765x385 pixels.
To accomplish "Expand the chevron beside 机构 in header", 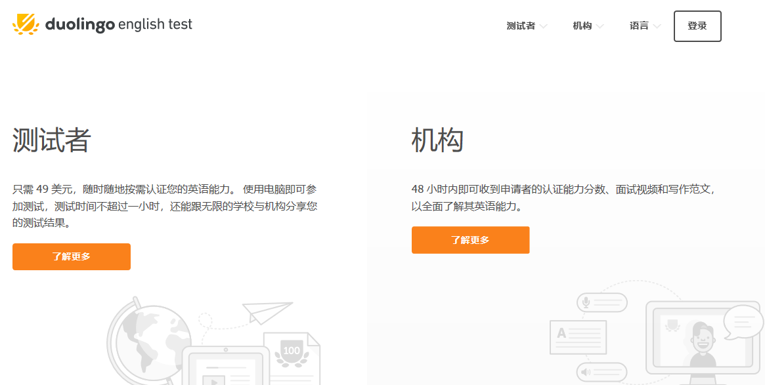I will (x=600, y=27).
